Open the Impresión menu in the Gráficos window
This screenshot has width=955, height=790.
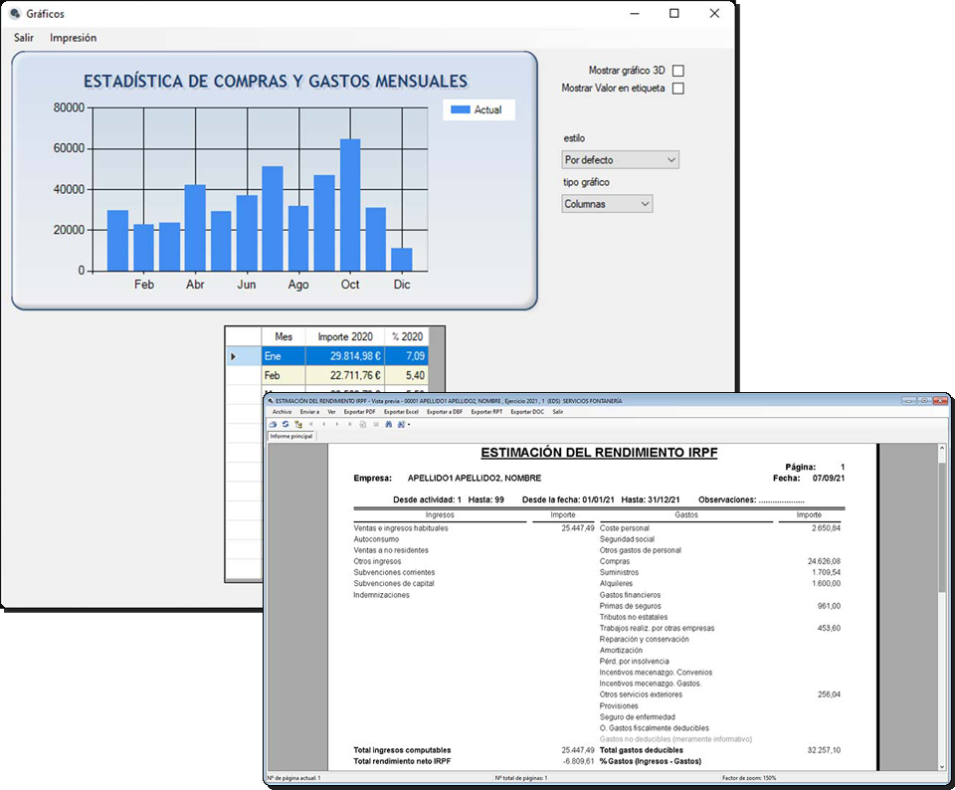point(73,38)
